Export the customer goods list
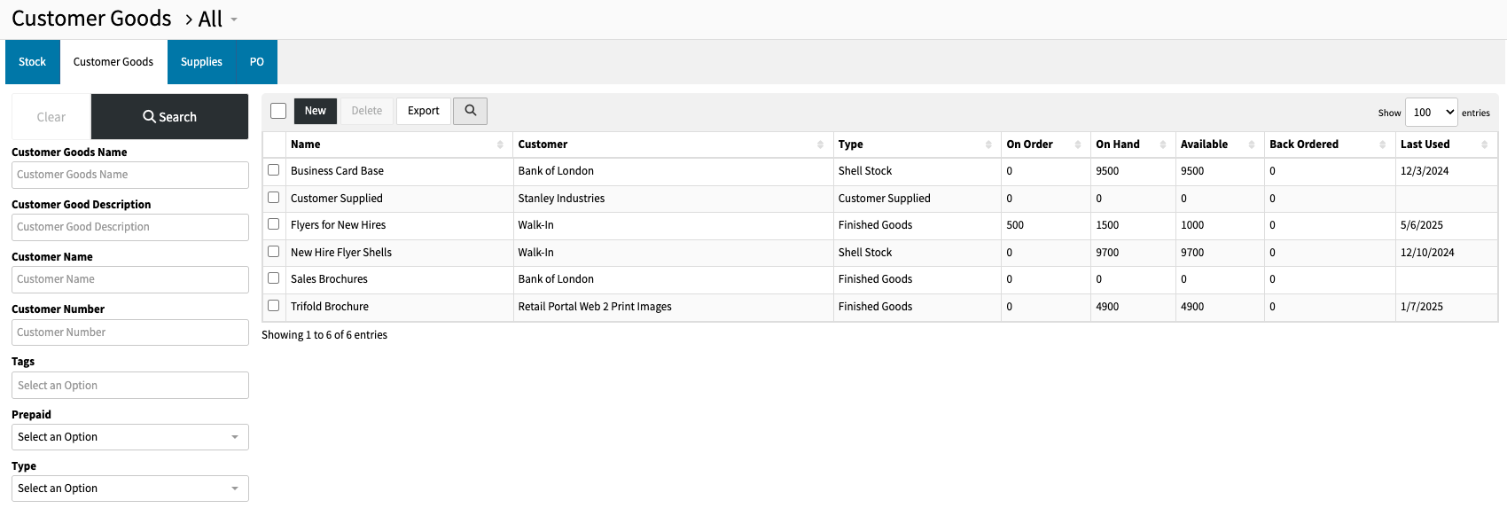The height and width of the screenshot is (516, 1507). tap(423, 111)
